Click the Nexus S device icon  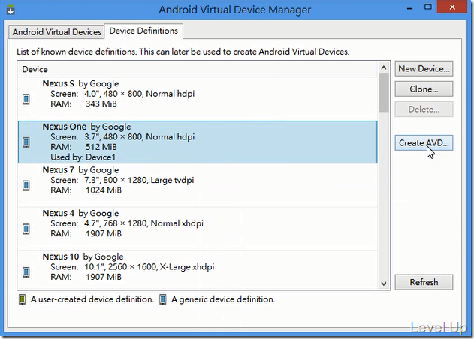click(26, 99)
